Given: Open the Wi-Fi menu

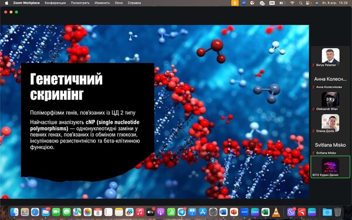Looking at the screenshot, I should coord(292,3).
